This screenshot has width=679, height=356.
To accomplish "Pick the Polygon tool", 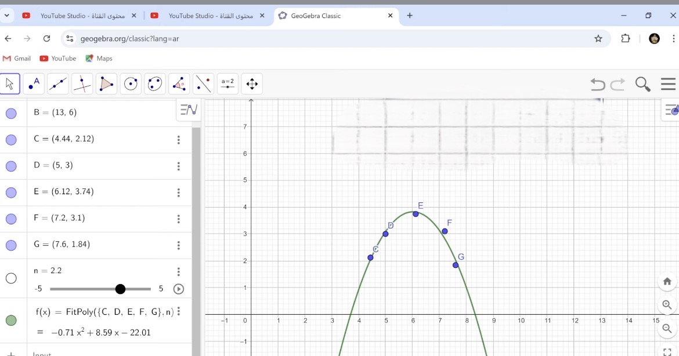I will (107, 84).
